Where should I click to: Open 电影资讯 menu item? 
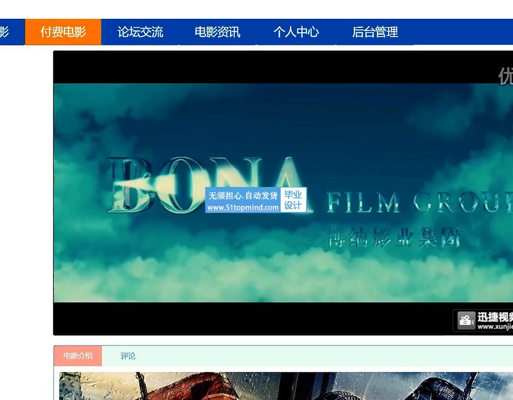(x=217, y=32)
